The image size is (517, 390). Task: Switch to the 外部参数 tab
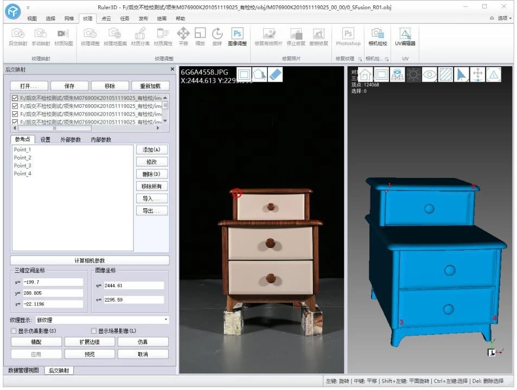pyautogui.click(x=71, y=139)
